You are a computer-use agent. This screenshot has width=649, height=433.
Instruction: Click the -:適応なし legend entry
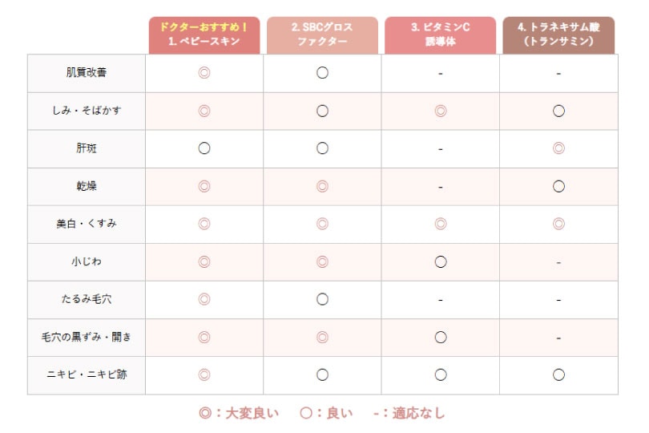pos(409,413)
